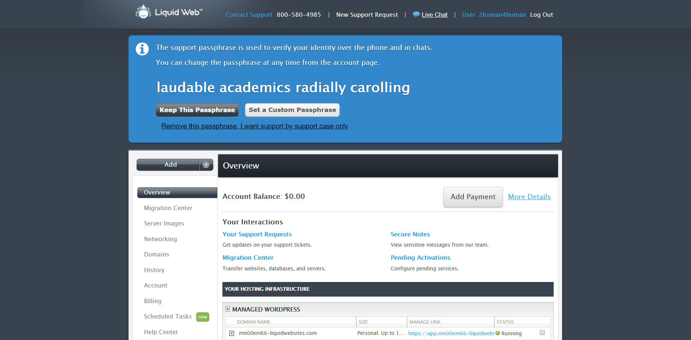Click the Account Balance: $0.00 text
Image resolution: width=691 pixels, height=340 pixels.
coord(264,196)
